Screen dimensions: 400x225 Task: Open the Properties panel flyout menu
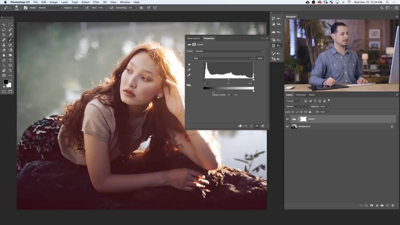pos(267,38)
